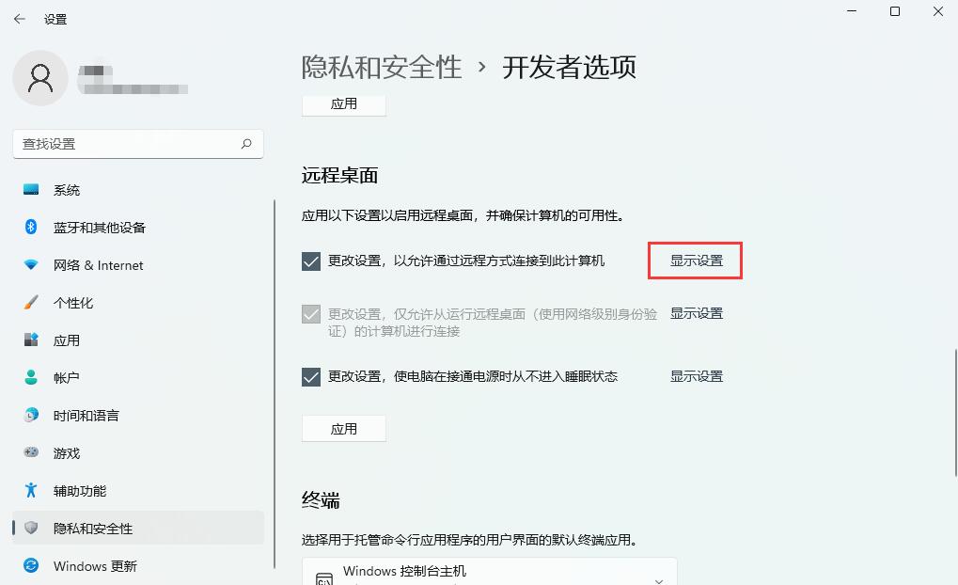Click the 游戏 controller icon
This screenshot has height=585, width=958.
tap(31, 452)
